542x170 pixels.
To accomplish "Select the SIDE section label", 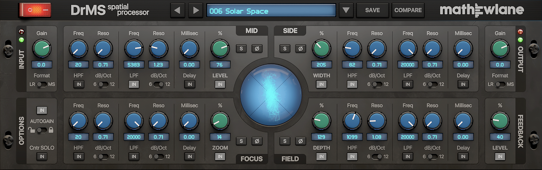I will (290, 31).
